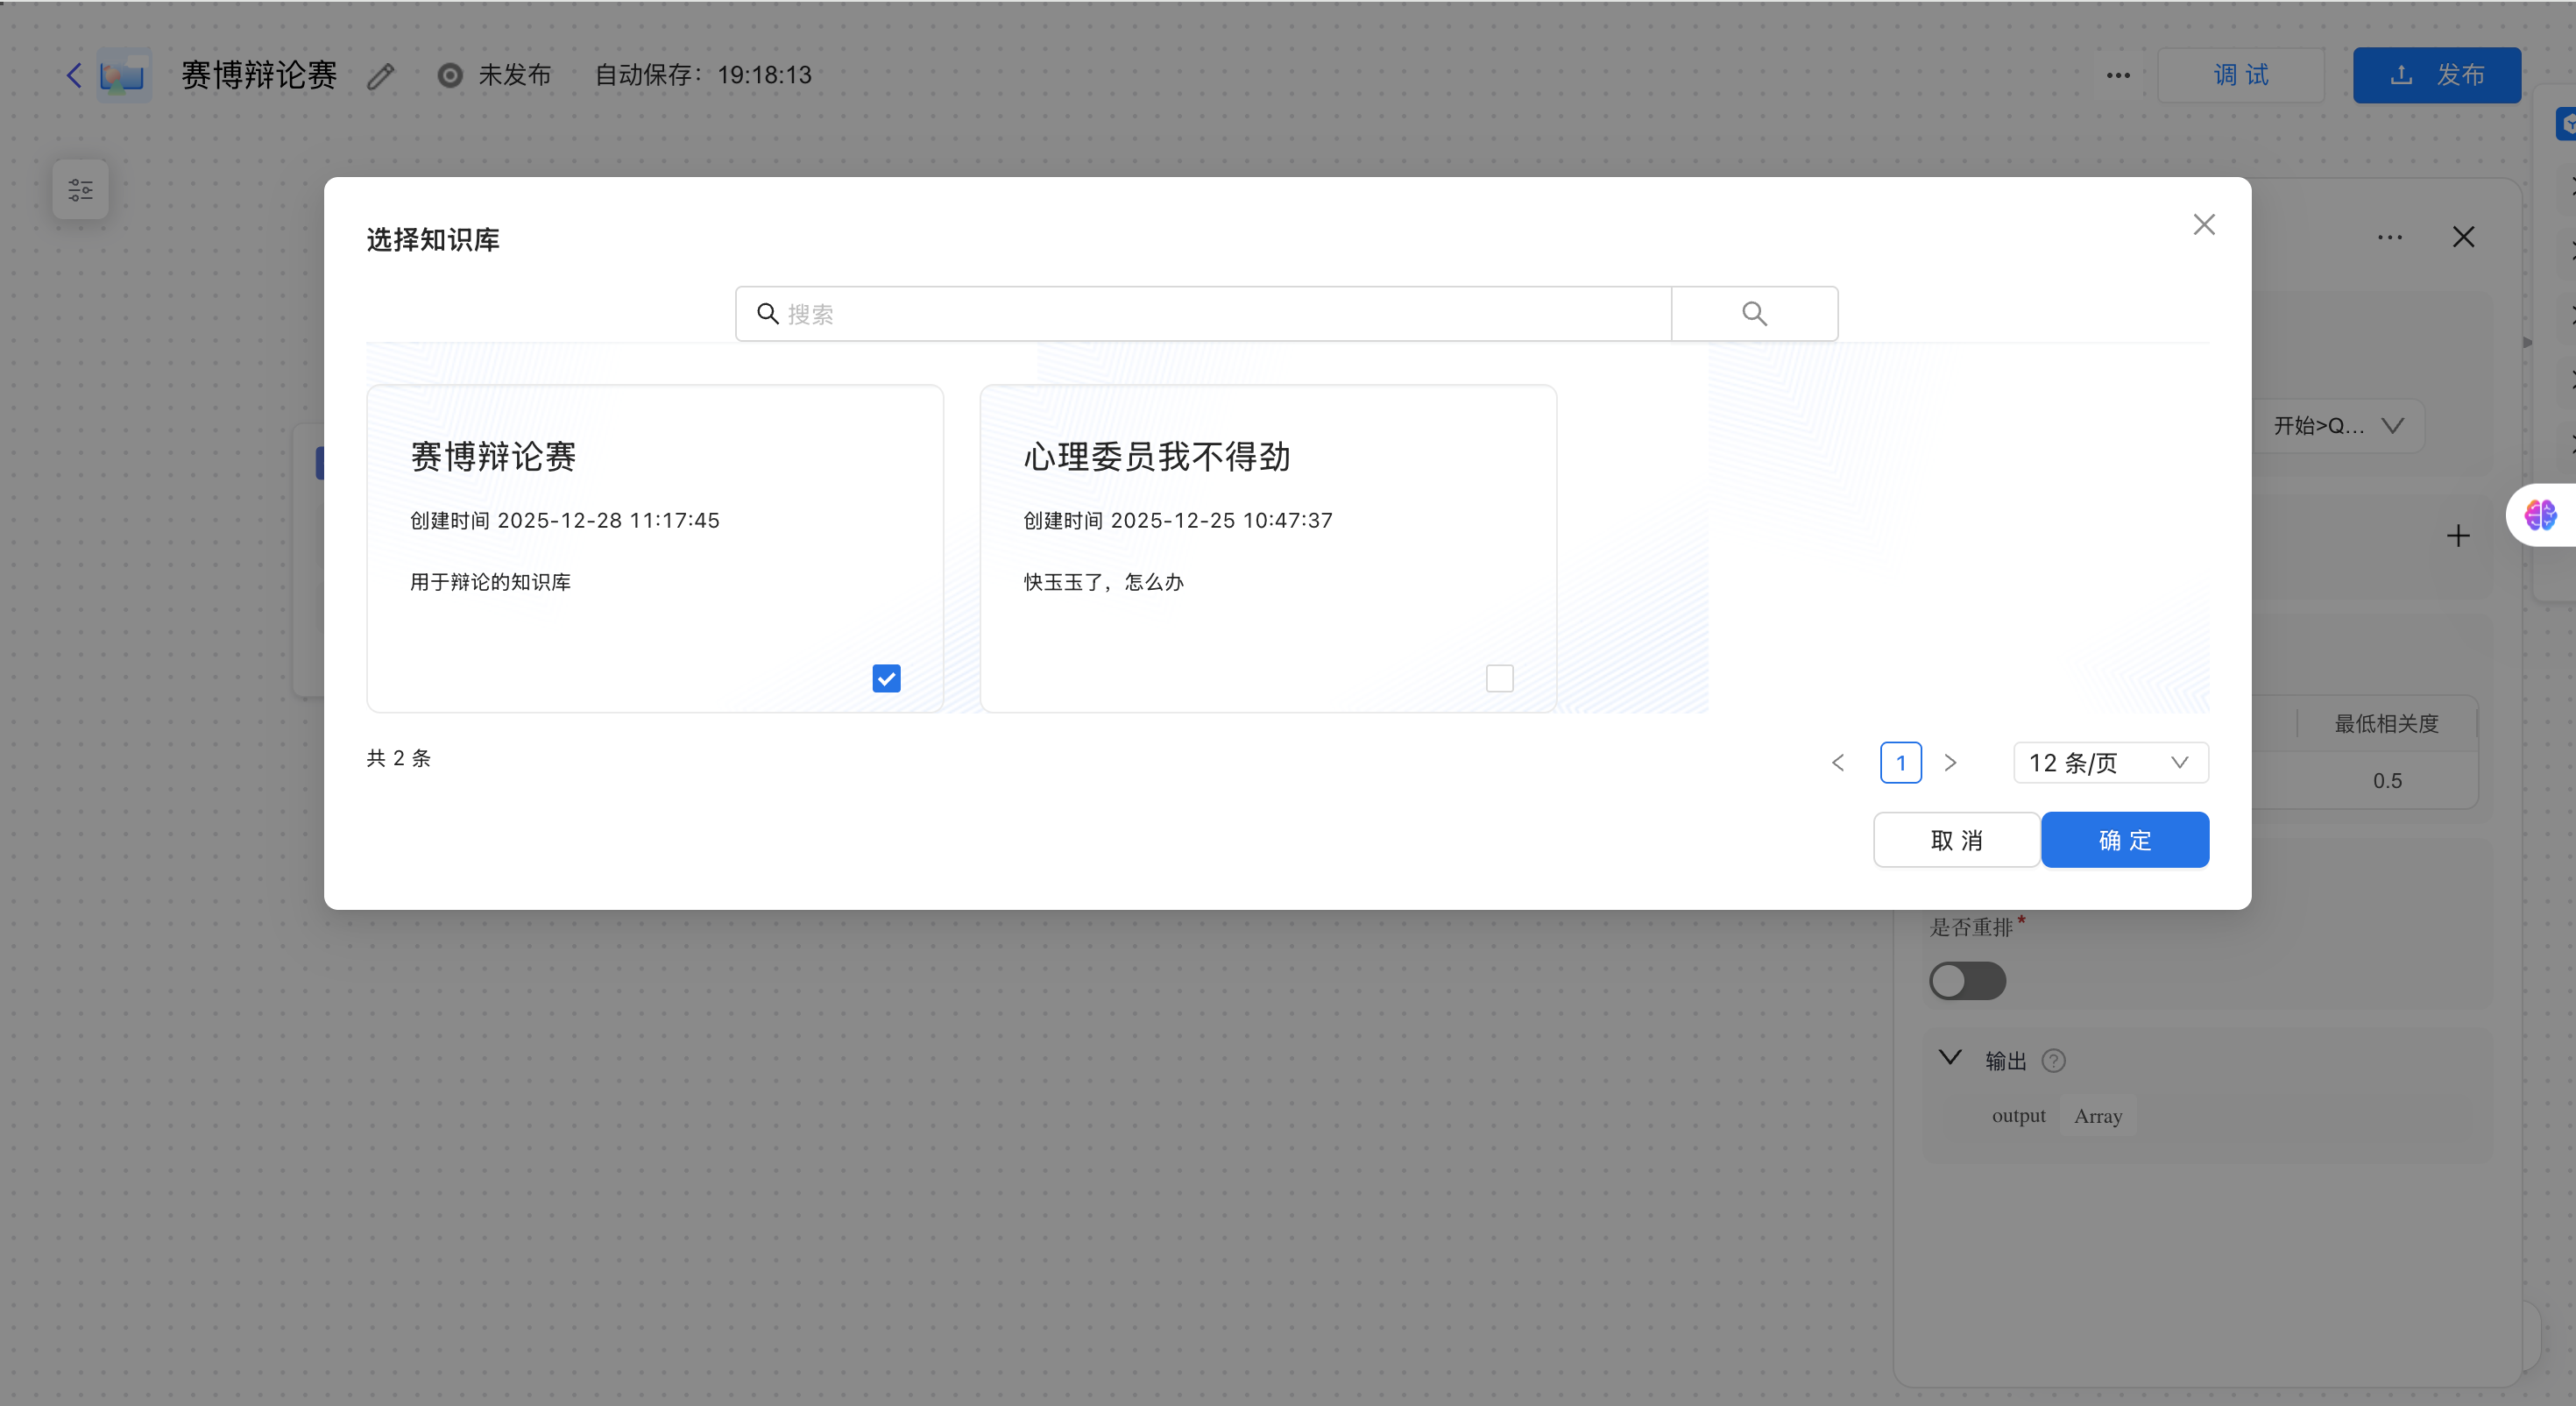
Task: Select page 1 in the pagination
Action: (1900, 763)
